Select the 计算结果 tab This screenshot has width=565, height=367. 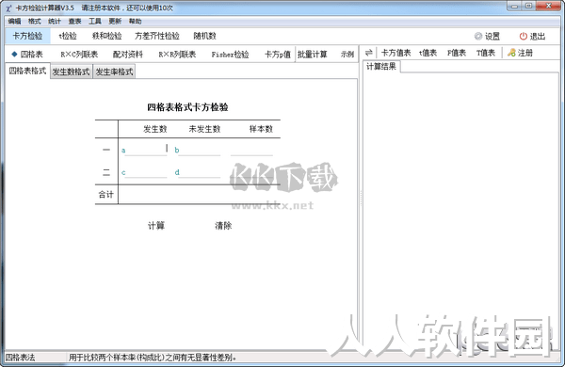(381, 66)
